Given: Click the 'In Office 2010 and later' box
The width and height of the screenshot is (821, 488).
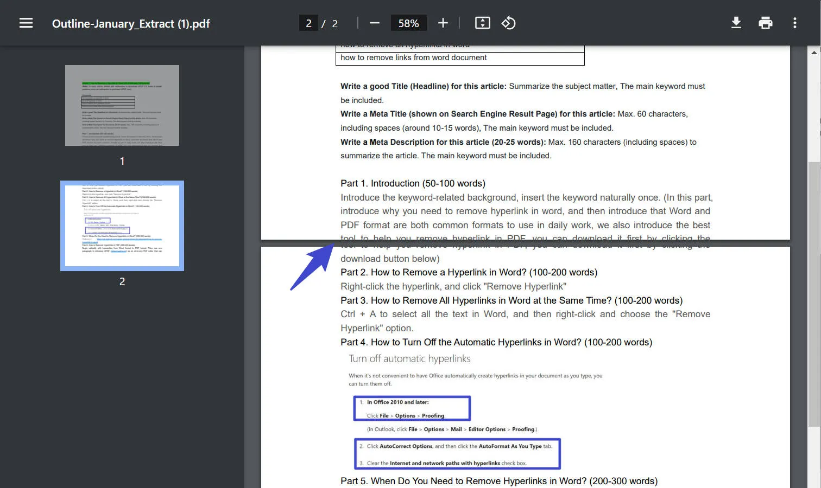Looking at the screenshot, I should 411,408.
